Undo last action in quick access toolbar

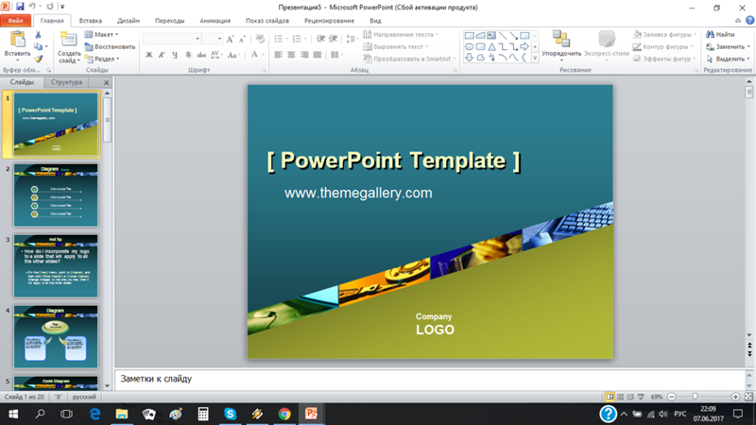(x=32, y=7)
